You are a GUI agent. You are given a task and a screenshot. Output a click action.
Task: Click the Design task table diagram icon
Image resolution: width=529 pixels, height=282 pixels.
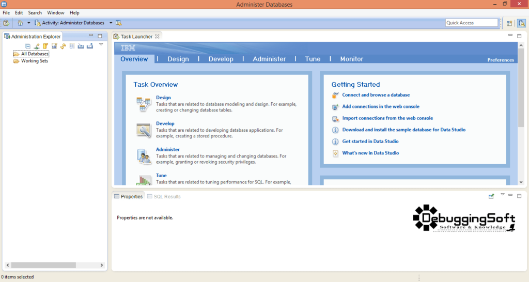pos(144,104)
